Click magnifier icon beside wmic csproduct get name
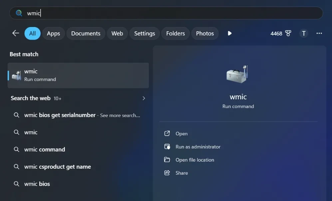 [17, 166]
